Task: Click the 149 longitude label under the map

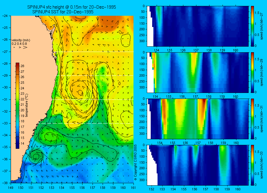Action: coord(11,188)
